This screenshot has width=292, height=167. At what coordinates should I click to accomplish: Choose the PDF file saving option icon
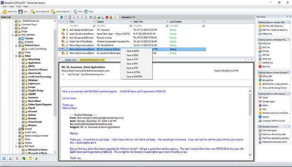click(260, 66)
